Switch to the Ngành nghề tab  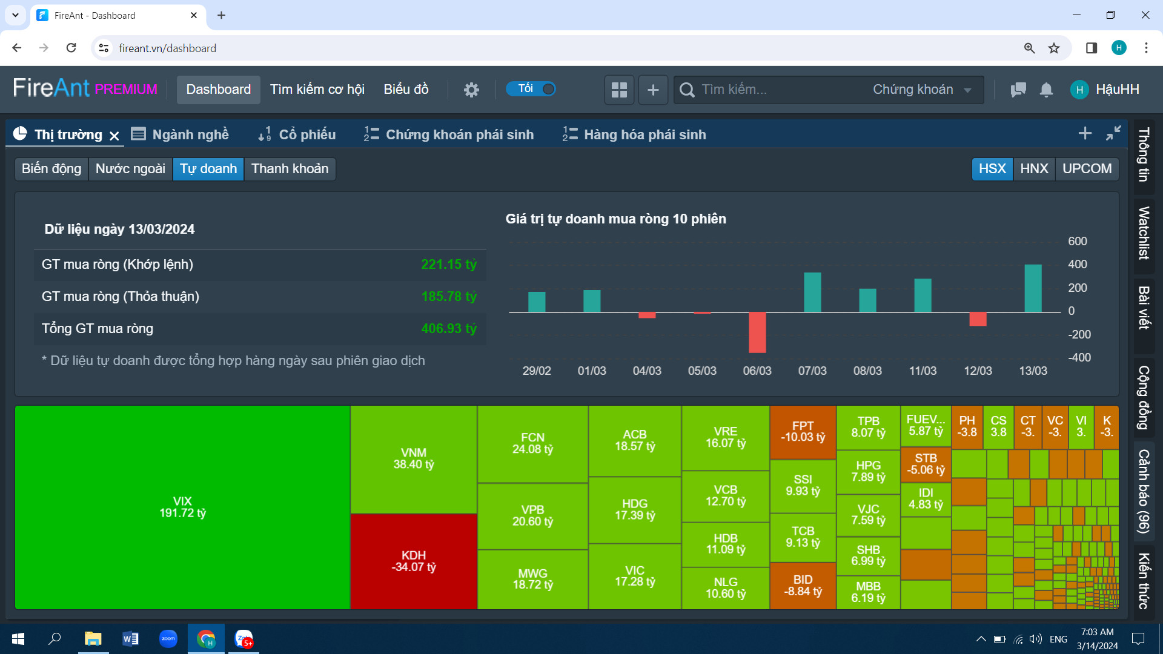[181, 134]
